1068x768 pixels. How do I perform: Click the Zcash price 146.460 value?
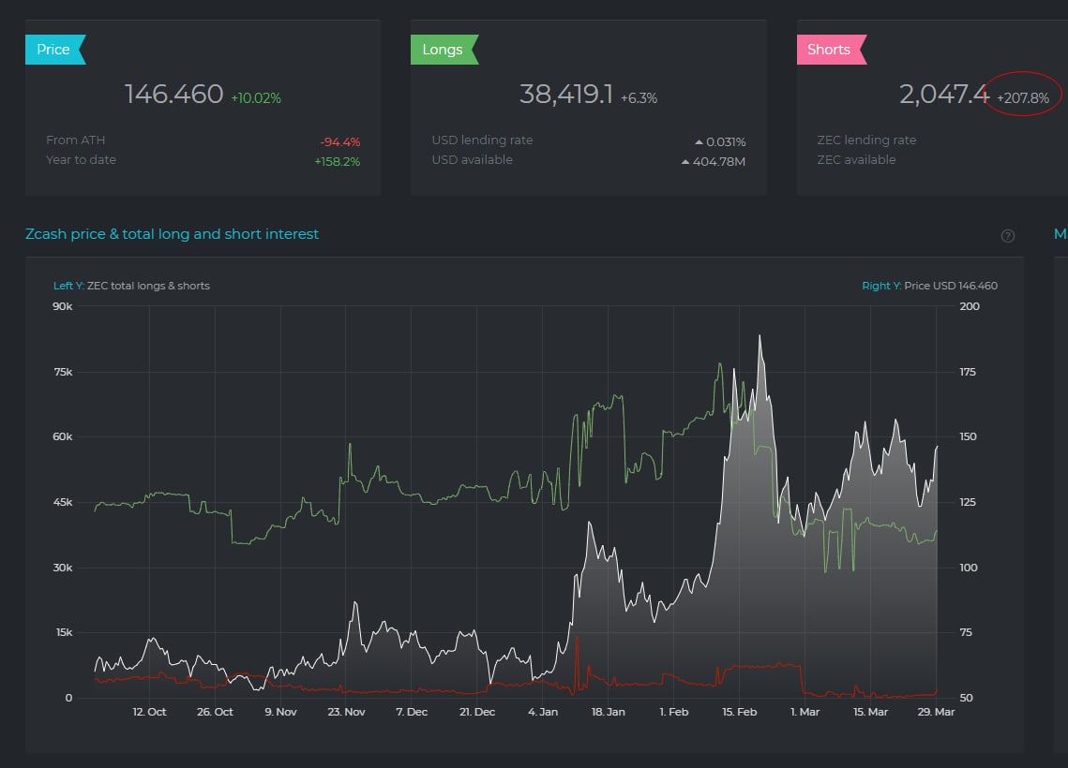coord(173,94)
